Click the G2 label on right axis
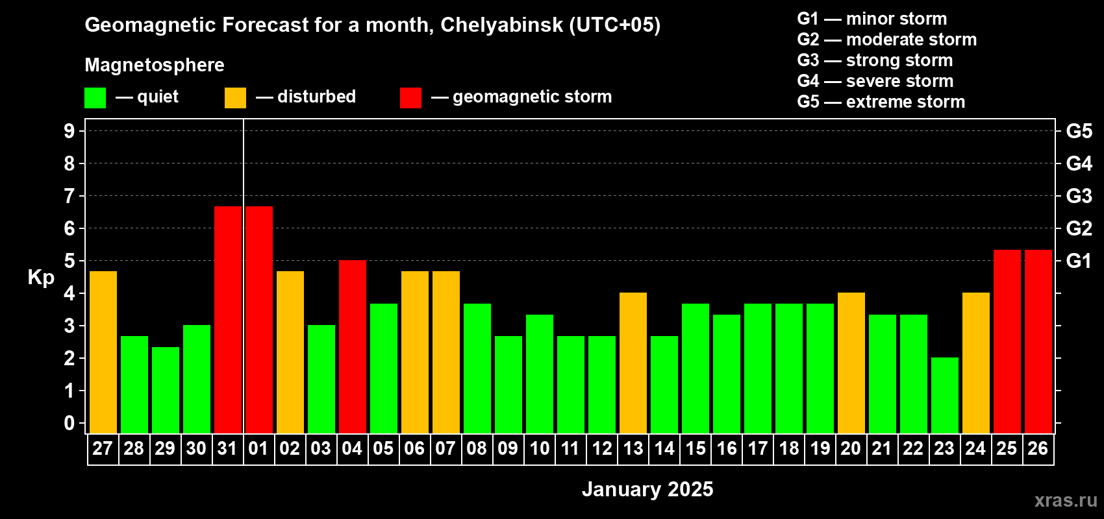This screenshot has height=519, width=1104. click(x=1079, y=228)
